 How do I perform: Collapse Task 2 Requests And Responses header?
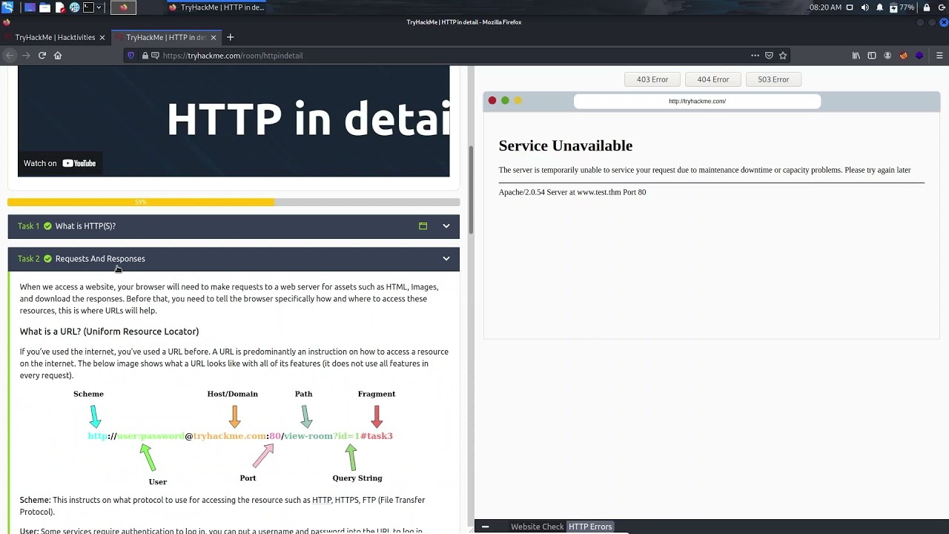point(234,259)
